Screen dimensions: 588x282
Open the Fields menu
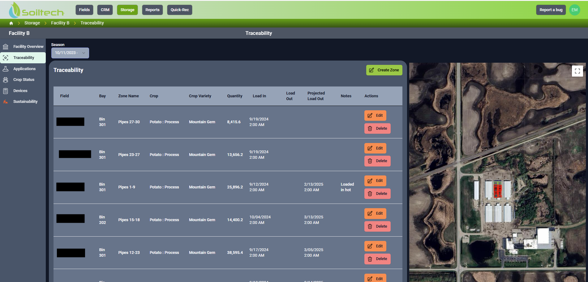84,10
